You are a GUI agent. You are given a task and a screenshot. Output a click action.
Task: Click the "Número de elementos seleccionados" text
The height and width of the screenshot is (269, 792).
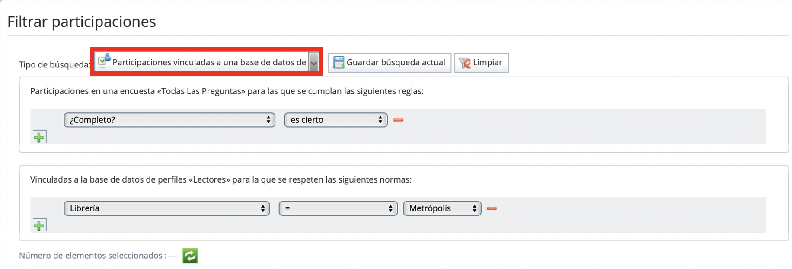tap(93, 256)
